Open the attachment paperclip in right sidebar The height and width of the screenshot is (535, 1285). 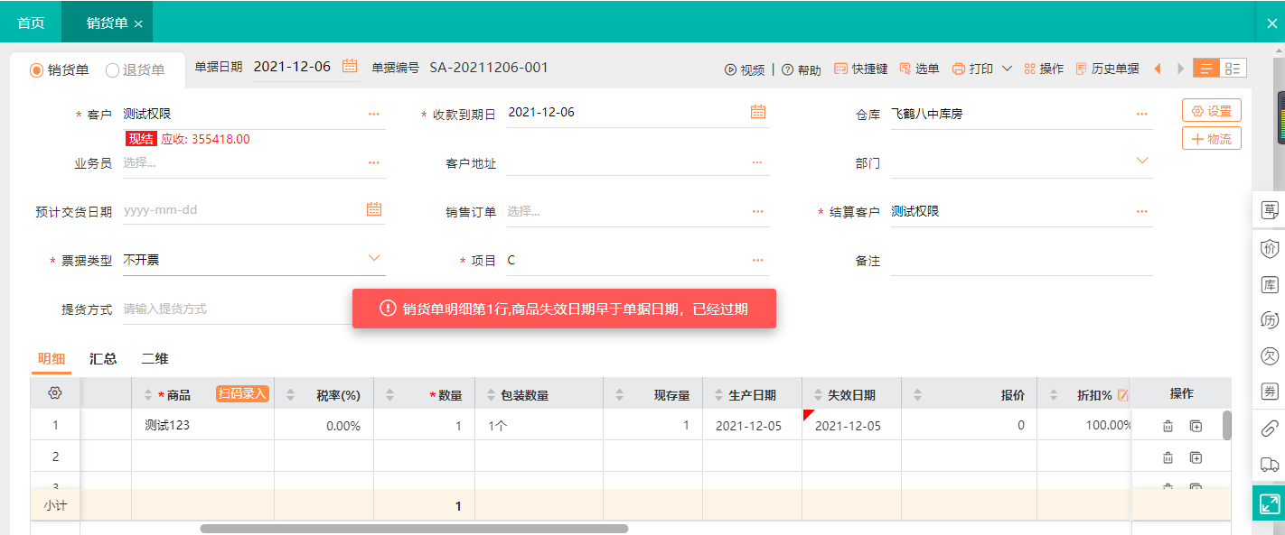(x=1270, y=429)
